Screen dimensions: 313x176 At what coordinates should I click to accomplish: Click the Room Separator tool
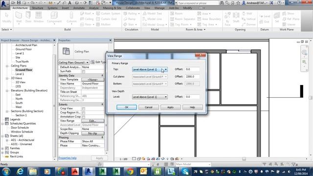tap(182, 19)
